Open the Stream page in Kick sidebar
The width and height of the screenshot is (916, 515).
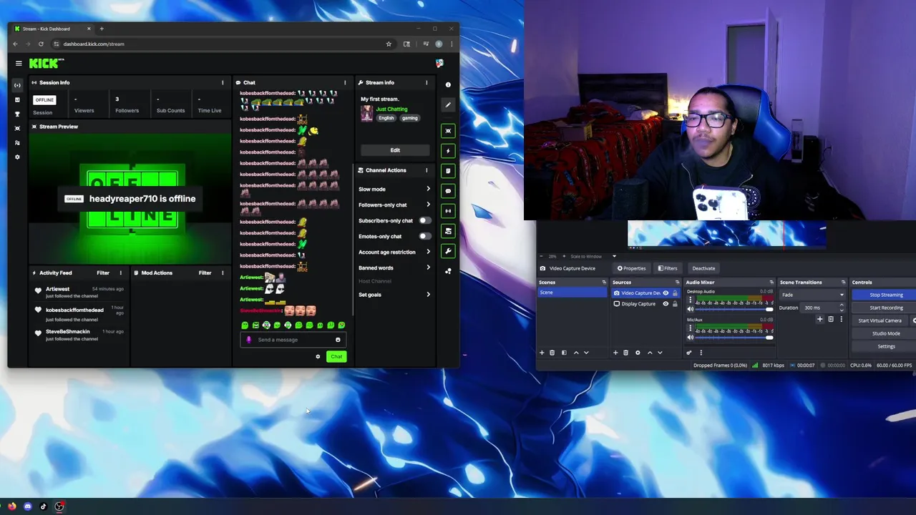pos(17,85)
